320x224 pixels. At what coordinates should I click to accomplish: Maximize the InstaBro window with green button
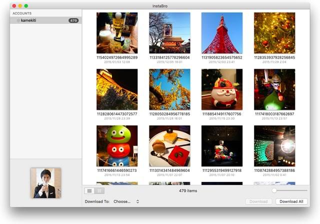[26, 6]
